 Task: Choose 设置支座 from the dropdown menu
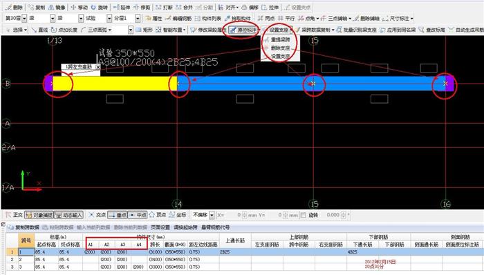pos(280,56)
